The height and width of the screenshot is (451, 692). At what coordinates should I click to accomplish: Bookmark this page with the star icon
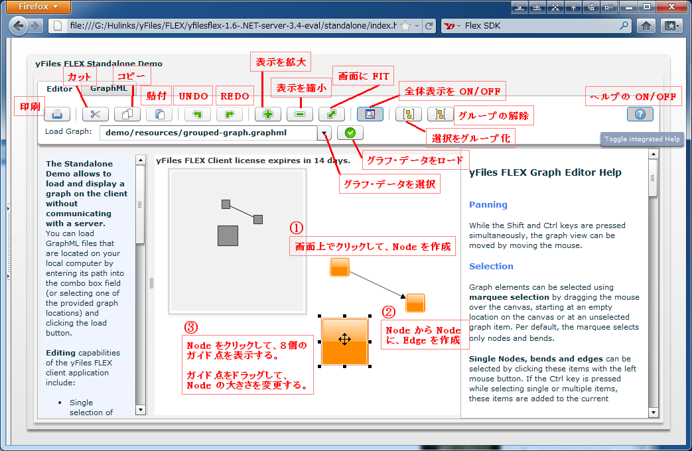405,26
